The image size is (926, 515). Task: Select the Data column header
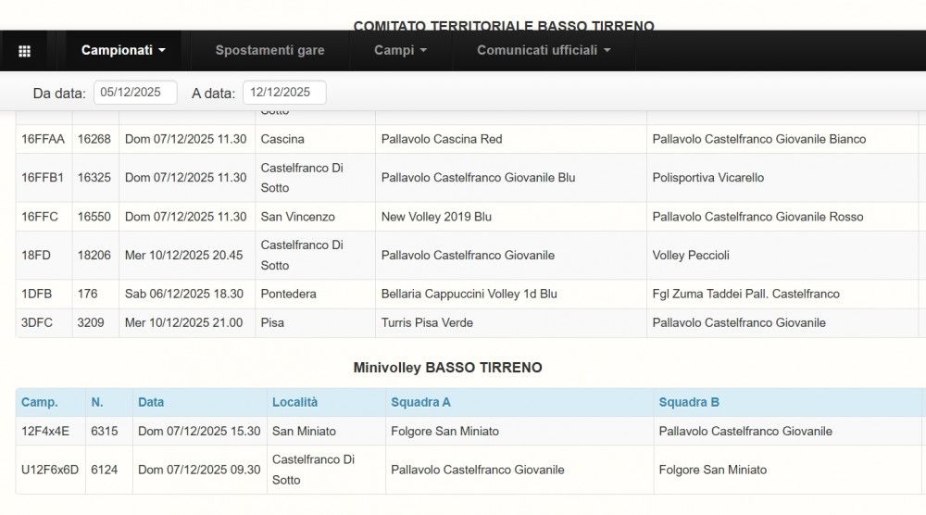151,403
